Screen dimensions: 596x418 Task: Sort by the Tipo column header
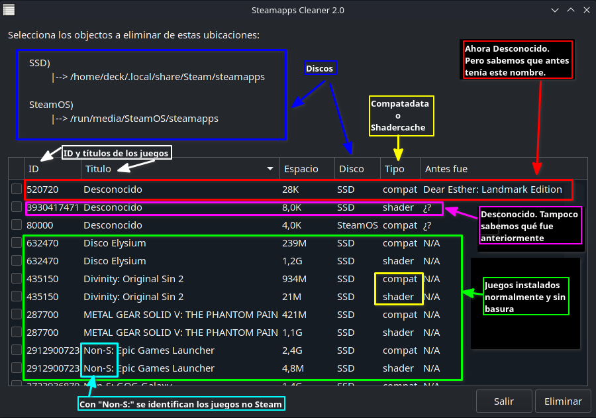point(400,168)
